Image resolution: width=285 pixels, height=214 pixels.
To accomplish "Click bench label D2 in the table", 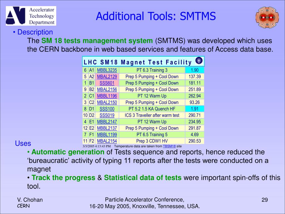I will 92,115.
